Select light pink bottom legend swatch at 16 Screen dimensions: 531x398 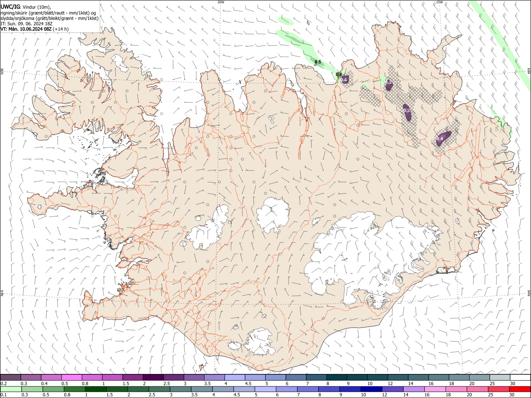coord(435,389)
